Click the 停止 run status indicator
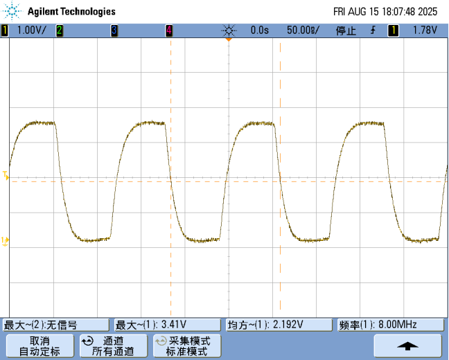This screenshot has height=360, width=449. click(346, 30)
